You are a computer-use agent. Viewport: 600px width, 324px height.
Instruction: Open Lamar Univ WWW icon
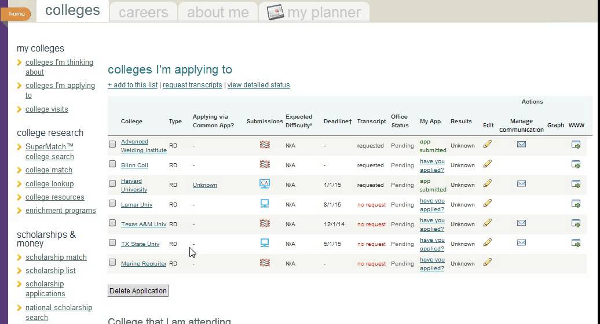[576, 204]
